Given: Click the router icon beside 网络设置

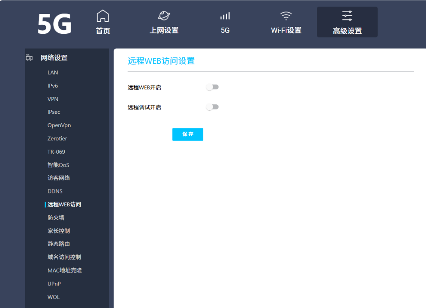Looking at the screenshot, I should click(x=29, y=58).
